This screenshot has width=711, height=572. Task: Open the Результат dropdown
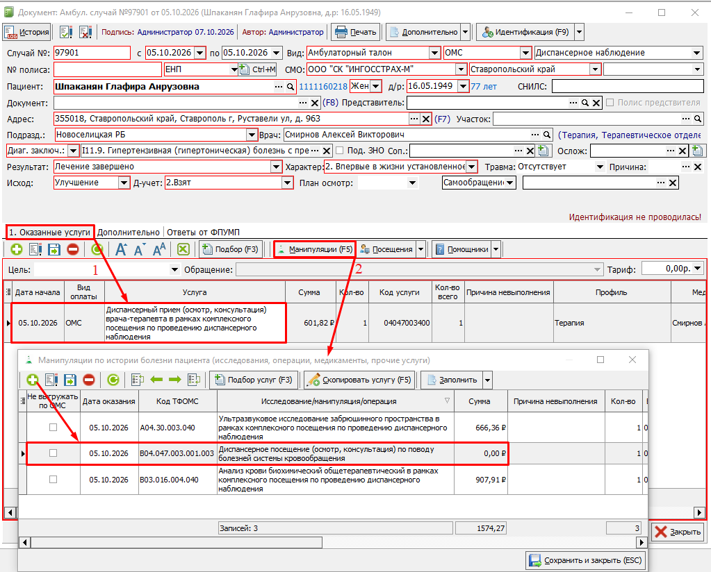(x=276, y=167)
